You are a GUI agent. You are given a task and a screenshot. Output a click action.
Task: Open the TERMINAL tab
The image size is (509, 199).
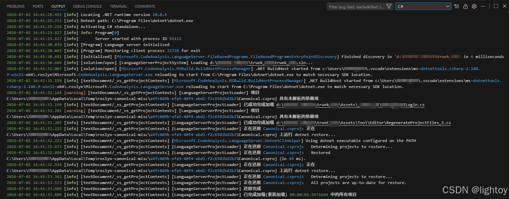pyautogui.click(x=118, y=6)
